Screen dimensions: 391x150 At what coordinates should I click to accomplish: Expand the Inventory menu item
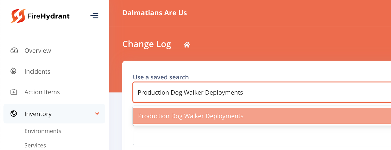click(x=54, y=114)
